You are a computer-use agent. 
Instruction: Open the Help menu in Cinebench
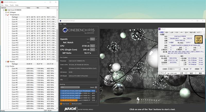tap(65, 24)
